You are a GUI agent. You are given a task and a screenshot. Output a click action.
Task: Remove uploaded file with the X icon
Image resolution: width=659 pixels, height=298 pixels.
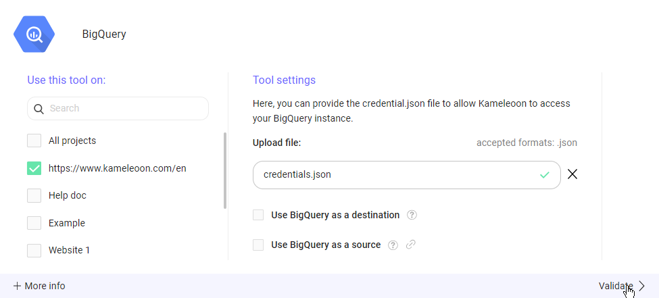coord(572,174)
